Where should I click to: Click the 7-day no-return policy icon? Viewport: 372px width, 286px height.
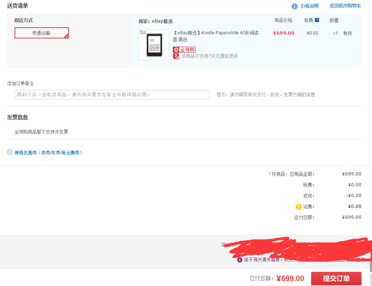[176, 56]
